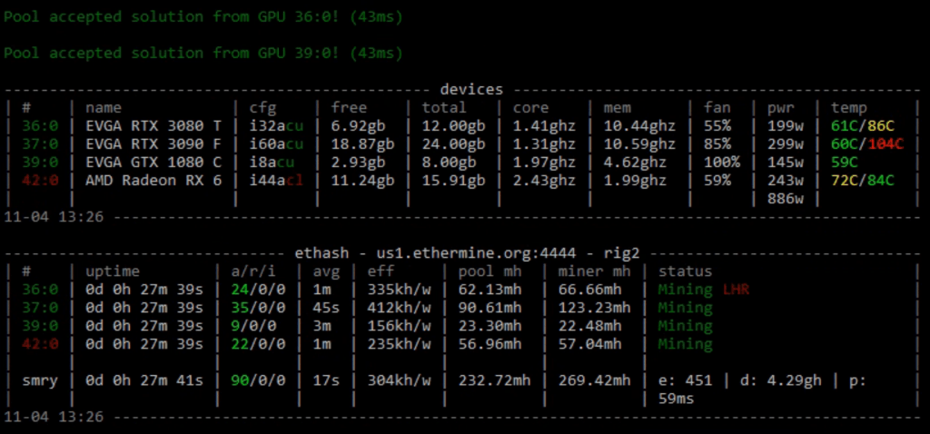The width and height of the screenshot is (930, 434).
Task: Click memory clock value '4.62ghz'
Action: 635,163
